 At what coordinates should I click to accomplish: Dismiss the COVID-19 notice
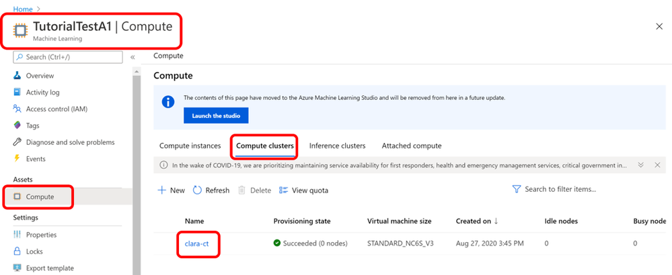pyautogui.click(x=658, y=165)
